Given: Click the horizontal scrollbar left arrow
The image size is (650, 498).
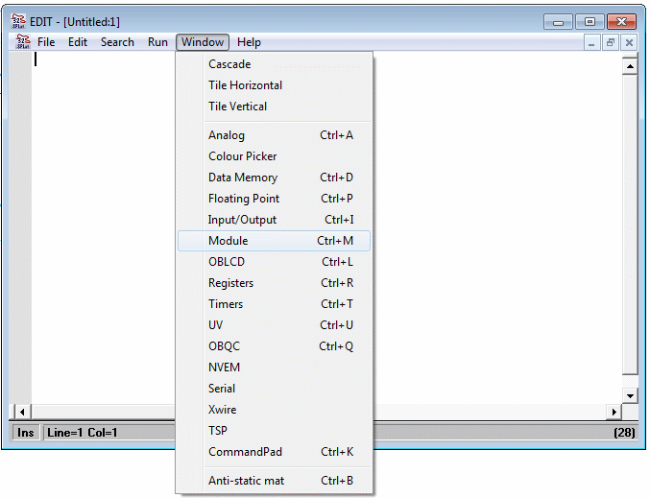Looking at the screenshot, I should point(22,412).
